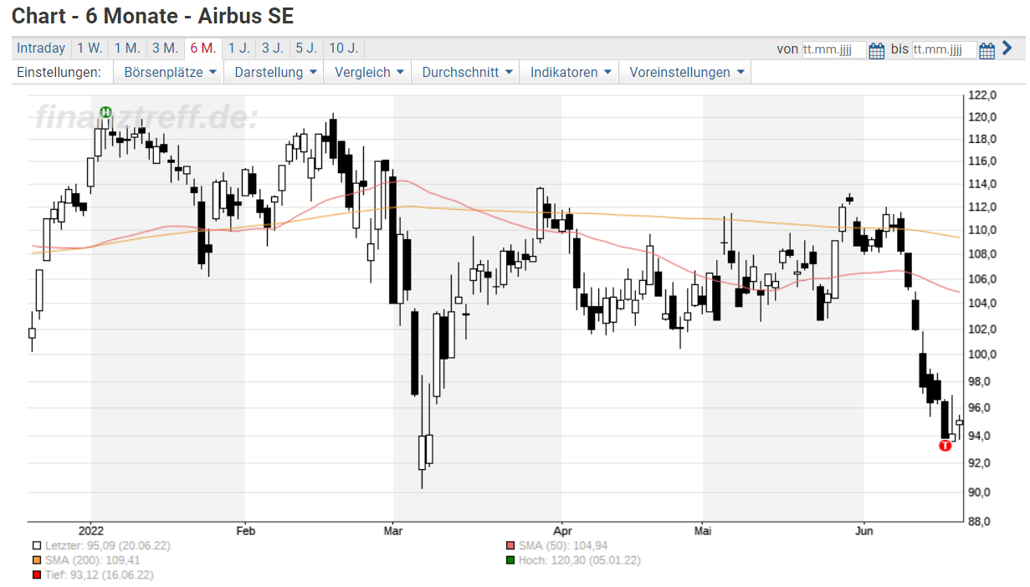Open the Vergleich dropdown

[369, 73]
